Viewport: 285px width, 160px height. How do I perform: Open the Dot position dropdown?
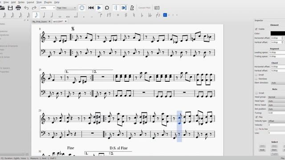point(277,109)
